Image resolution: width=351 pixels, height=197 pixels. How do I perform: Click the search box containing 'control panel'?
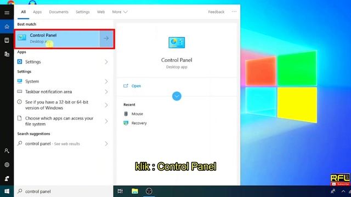click(x=64, y=192)
